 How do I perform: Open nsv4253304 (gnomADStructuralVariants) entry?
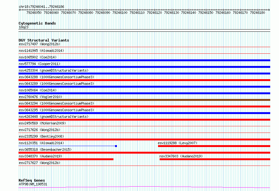click(54, 70)
